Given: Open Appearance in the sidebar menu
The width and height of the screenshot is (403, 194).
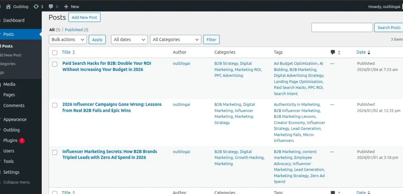Looking at the screenshot, I should coord(15,119).
